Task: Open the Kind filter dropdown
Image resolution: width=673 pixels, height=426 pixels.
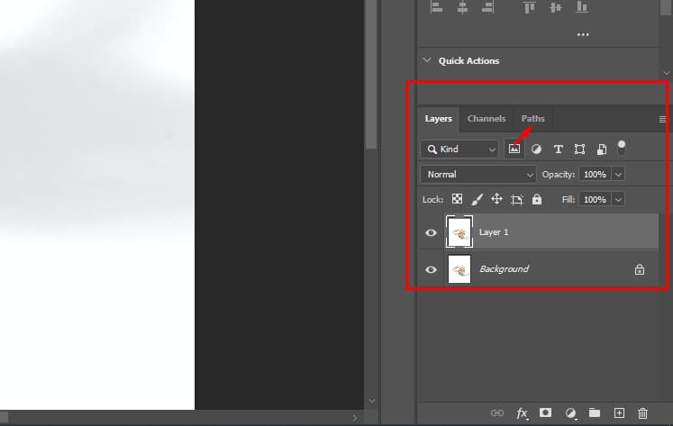Action: 459,150
